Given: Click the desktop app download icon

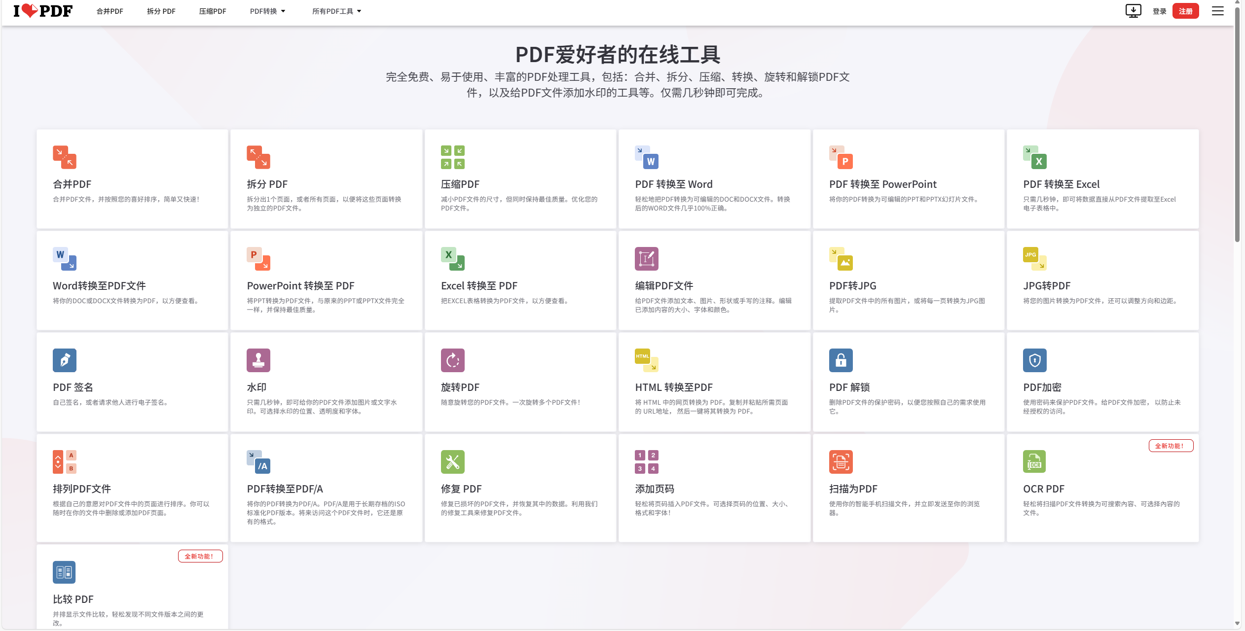Looking at the screenshot, I should [x=1133, y=11].
